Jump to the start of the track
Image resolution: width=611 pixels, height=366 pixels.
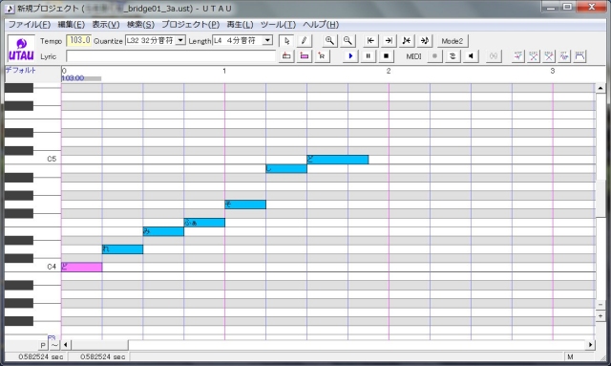coord(370,40)
